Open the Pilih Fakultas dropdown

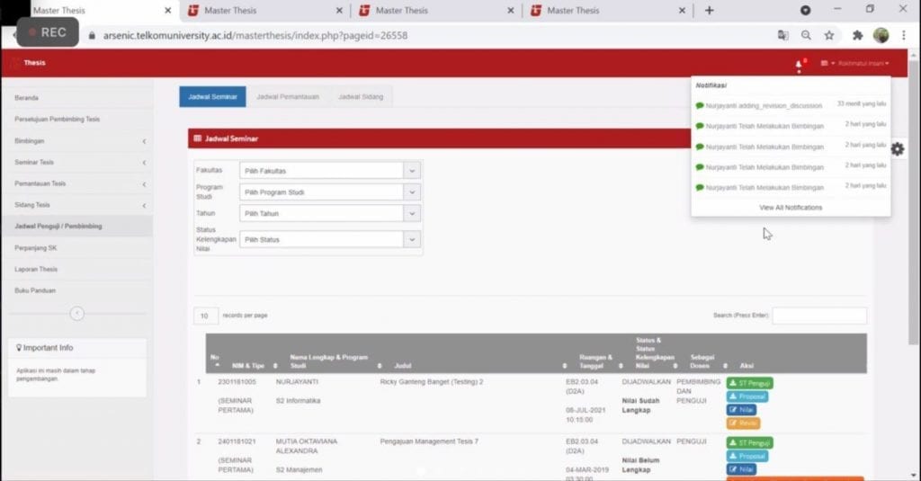329,171
